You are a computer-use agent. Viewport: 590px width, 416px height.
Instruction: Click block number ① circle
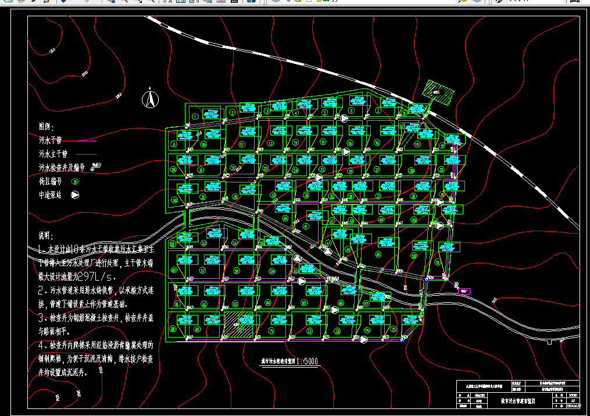pos(195,117)
